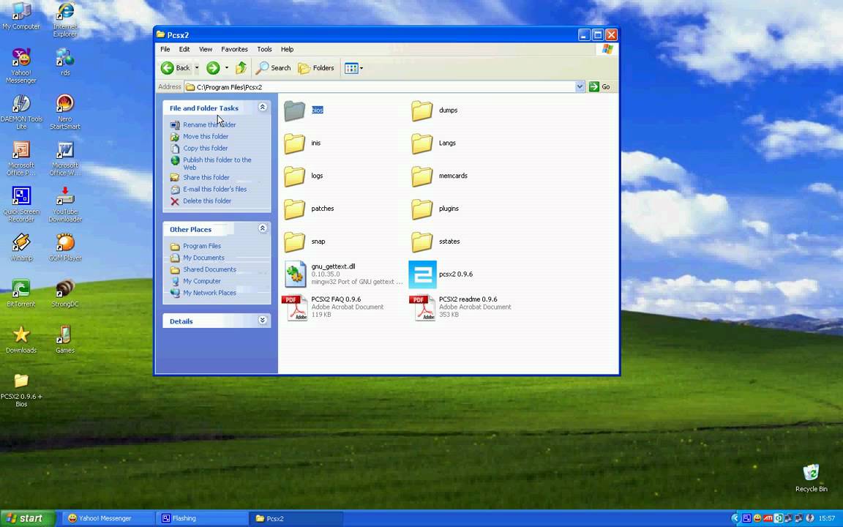This screenshot has height=527, width=843.
Task: Open the Back history dropdown arrow
Action: pyautogui.click(x=197, y=68)
